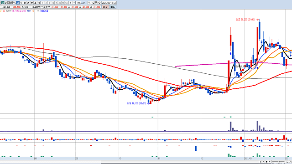
Task: Choose the 10 interval button
Action: point(53,3)
